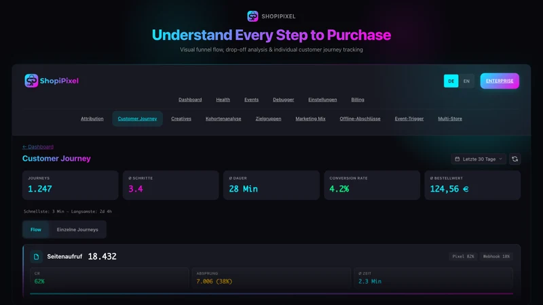The height and width of the screenshot is (305, 543).
Task: Click the Ø Dauer 28 Min card
Action: click(271, 185)
